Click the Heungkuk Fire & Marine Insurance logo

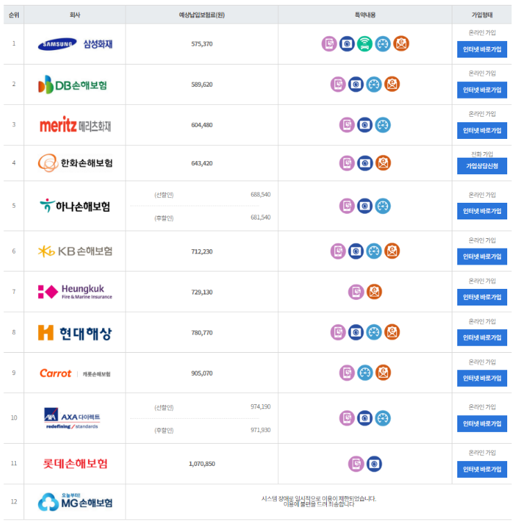click(x=75, y=292)
